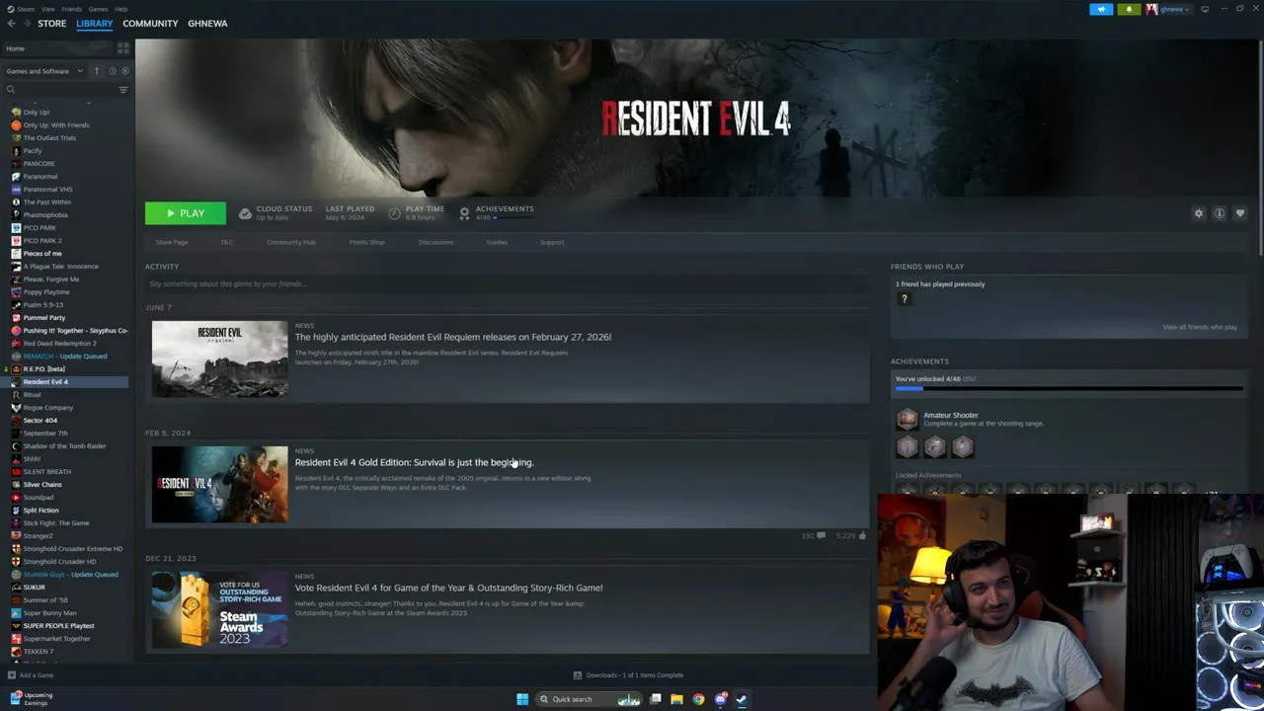Open the game settings gear icon

[1198, 213]
